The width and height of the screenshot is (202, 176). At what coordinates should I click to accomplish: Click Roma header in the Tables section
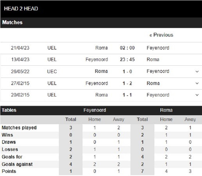point(166,110)
